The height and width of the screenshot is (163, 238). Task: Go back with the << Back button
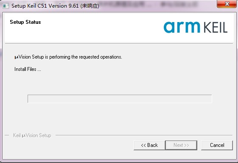(x=149, y=145)
